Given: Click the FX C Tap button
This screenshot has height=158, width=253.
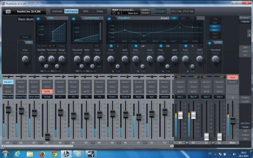Looking at the screenshot, I should pos(176,11).
